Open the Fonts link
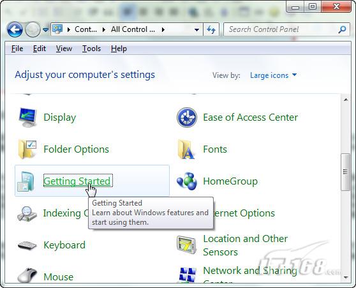 [x=215, y=149]
